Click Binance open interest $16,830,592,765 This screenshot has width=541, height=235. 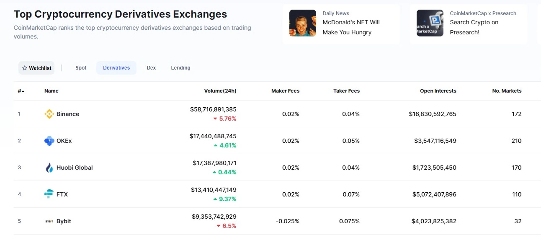[x=433, y=114]
